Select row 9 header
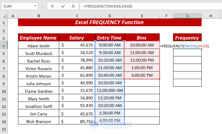The image size is (222, 134). click(x=4, y=83)
